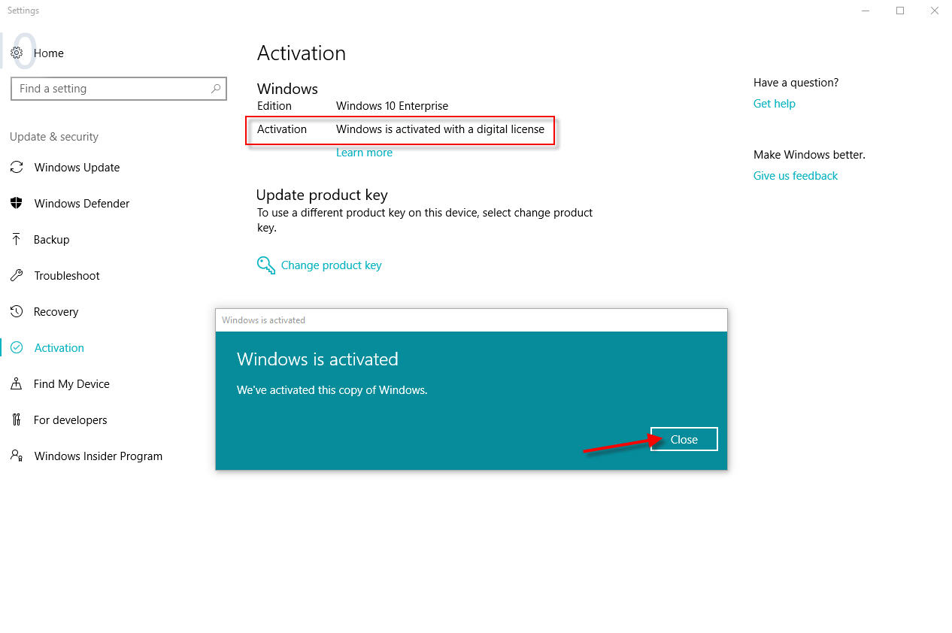Click the Windows Insider Program icon
This screenshot has height=633, width=952.
(x=17, y=456)
